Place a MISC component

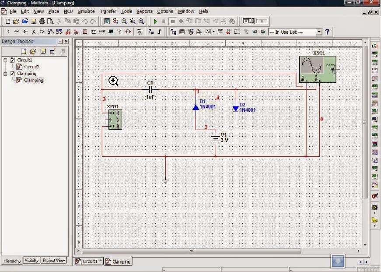click(102, 32)
